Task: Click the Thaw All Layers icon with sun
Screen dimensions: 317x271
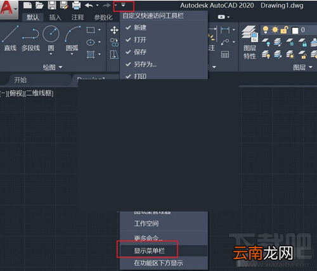Action: click(290, 55)
